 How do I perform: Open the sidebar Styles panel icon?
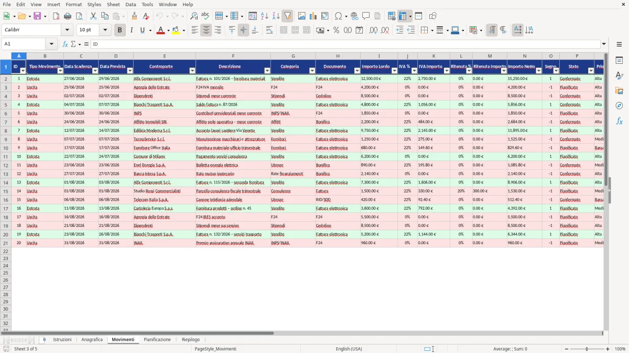pyautogui.click(x=619, y=76)
